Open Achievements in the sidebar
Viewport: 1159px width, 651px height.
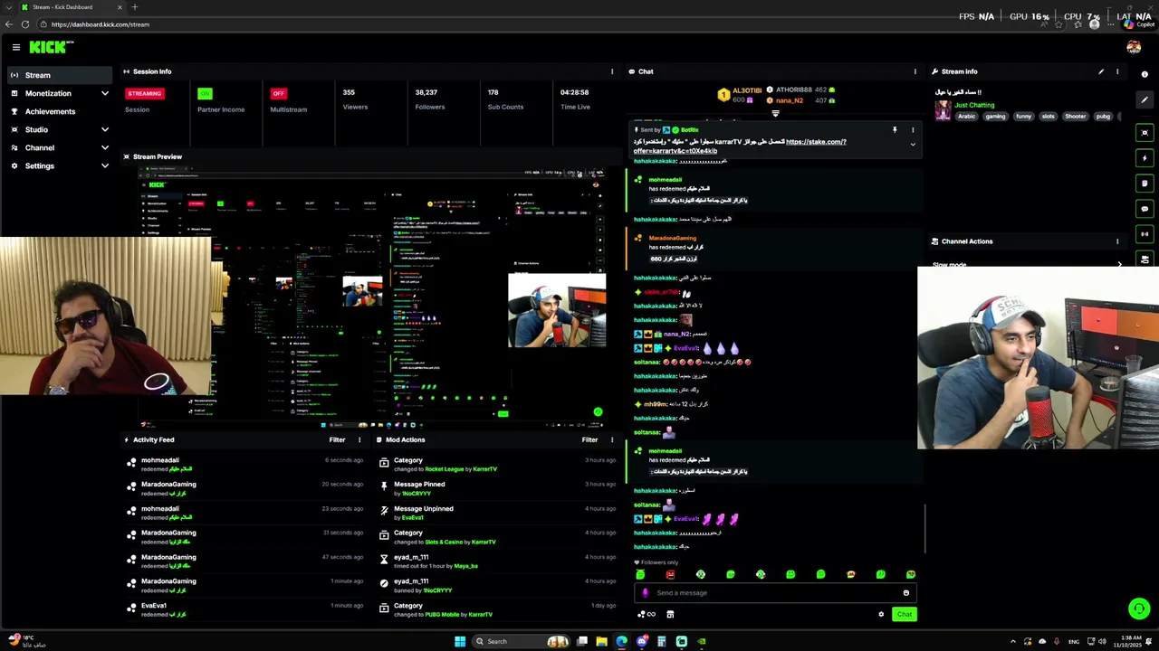[x=60, y=111]
